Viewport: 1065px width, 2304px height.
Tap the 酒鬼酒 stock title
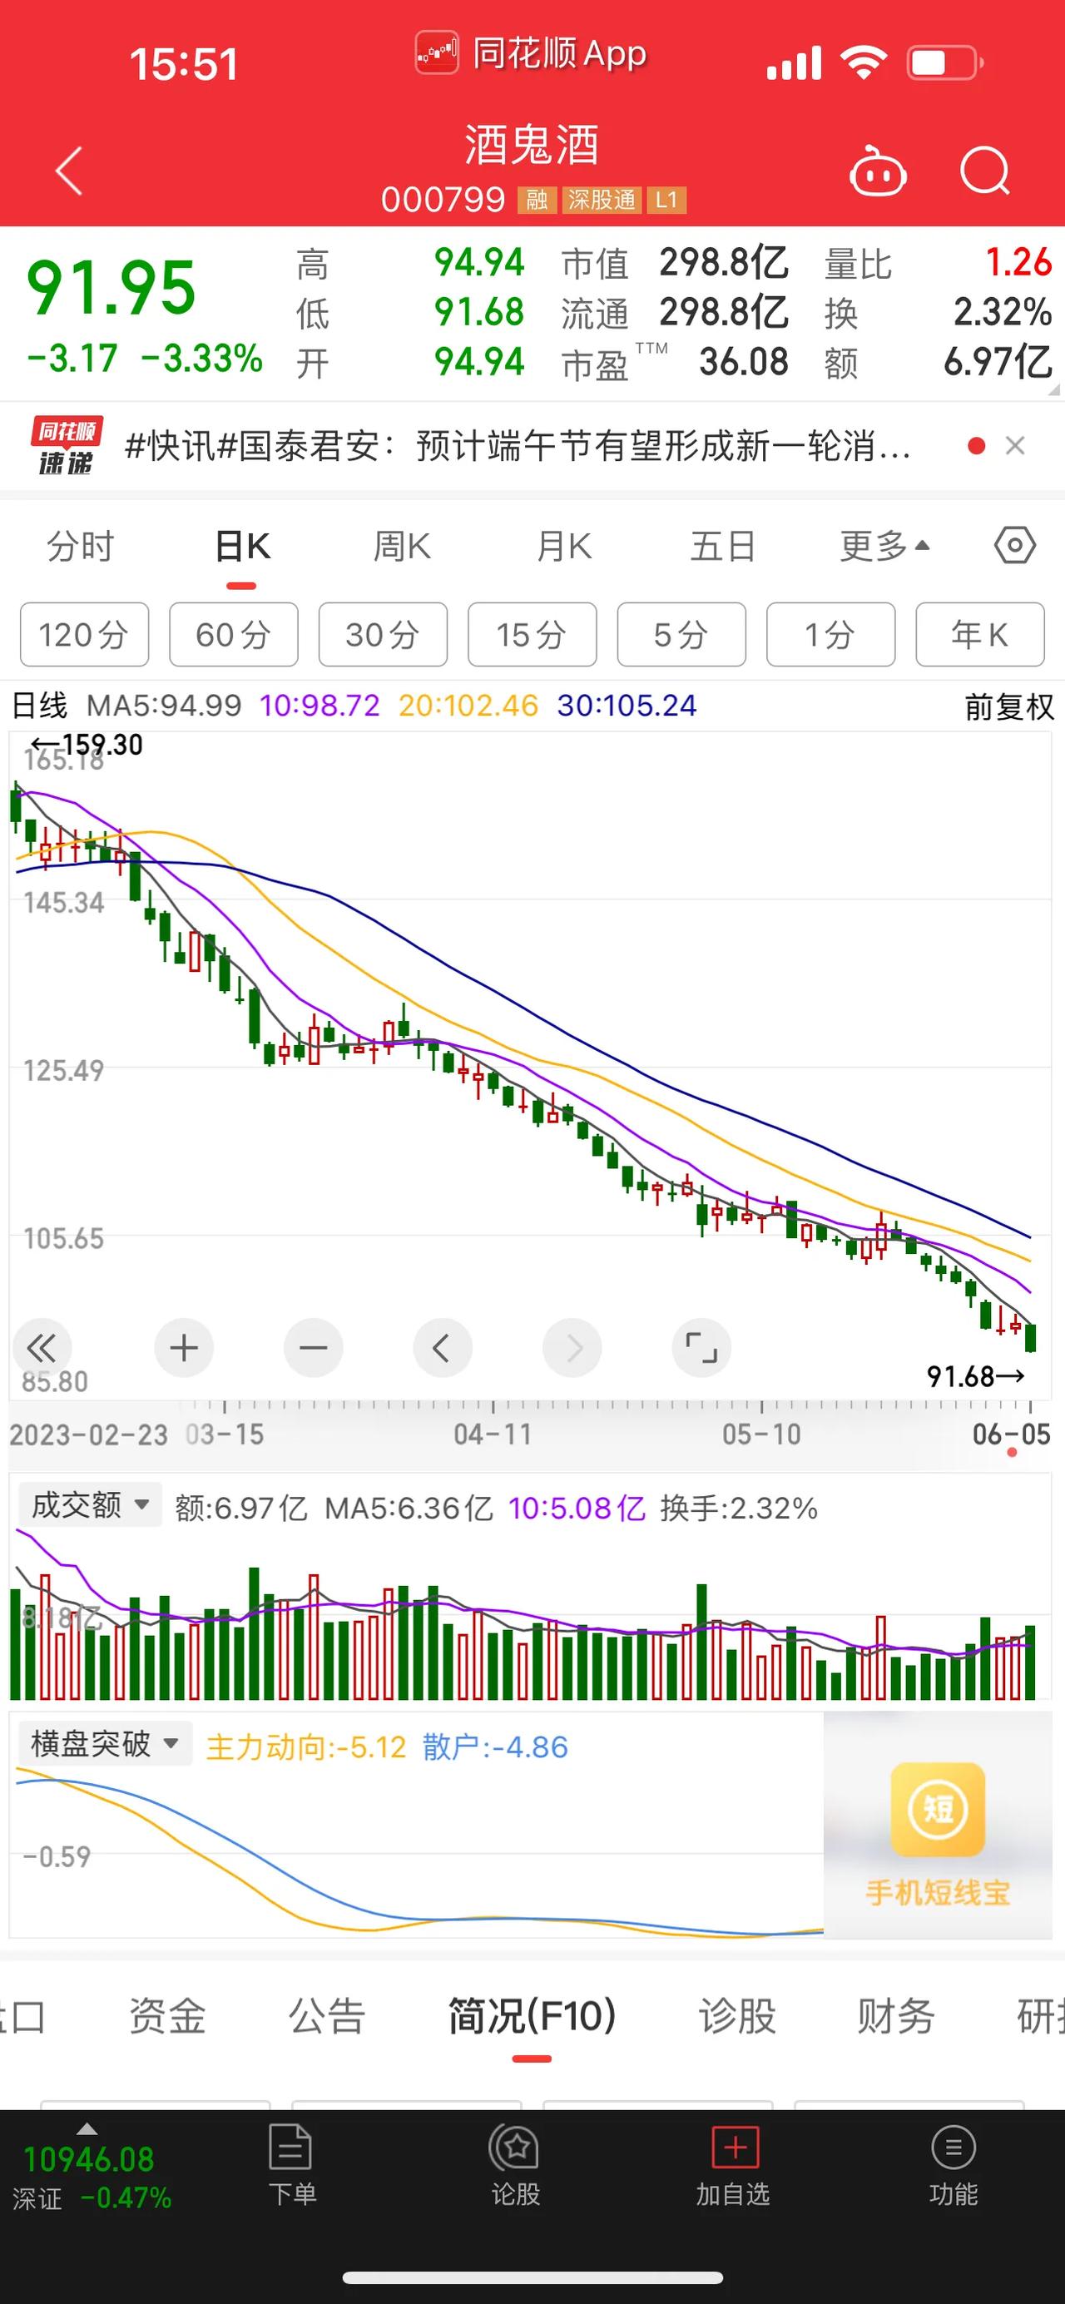pyautogui.click(x=531, y=144)
